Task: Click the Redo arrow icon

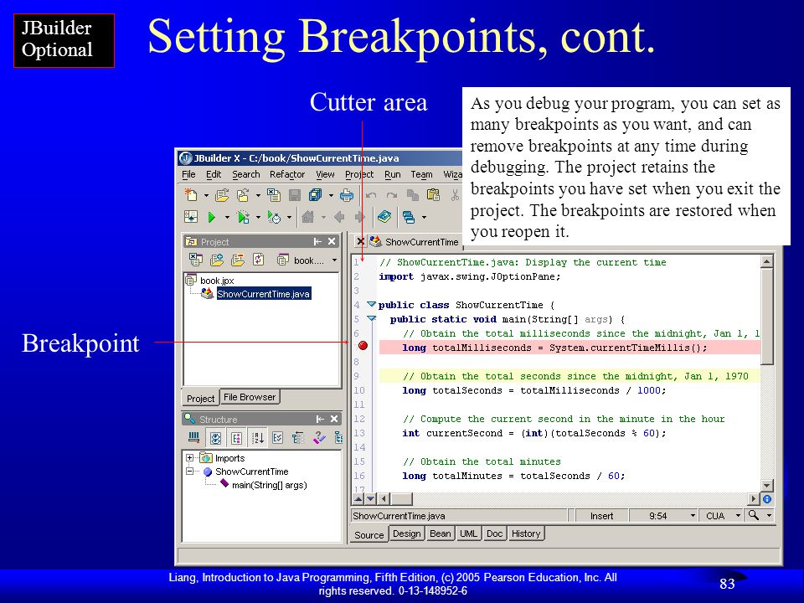Action: (x=392, y=195)
